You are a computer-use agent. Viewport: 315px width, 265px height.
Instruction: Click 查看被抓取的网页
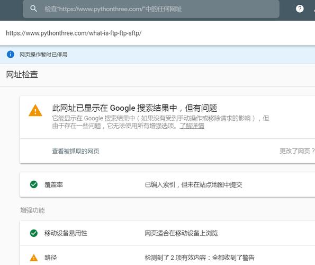pos(76,151)
